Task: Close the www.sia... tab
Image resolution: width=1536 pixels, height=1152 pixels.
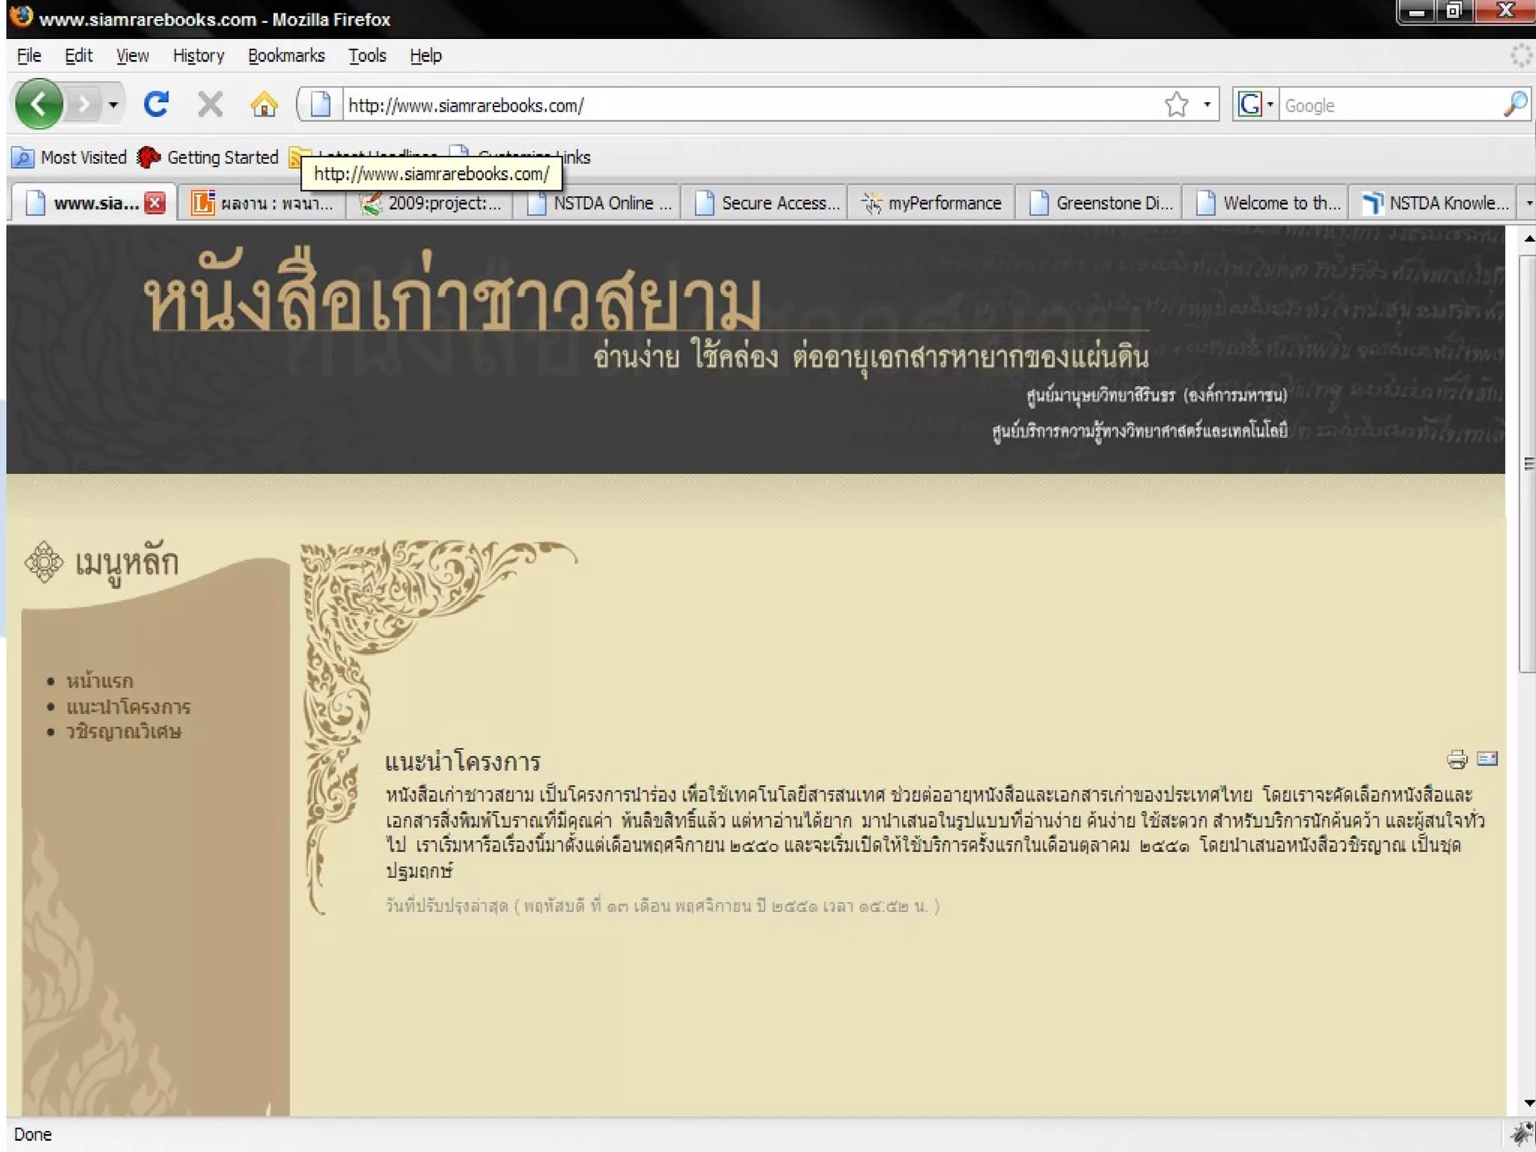Action: 155,203
